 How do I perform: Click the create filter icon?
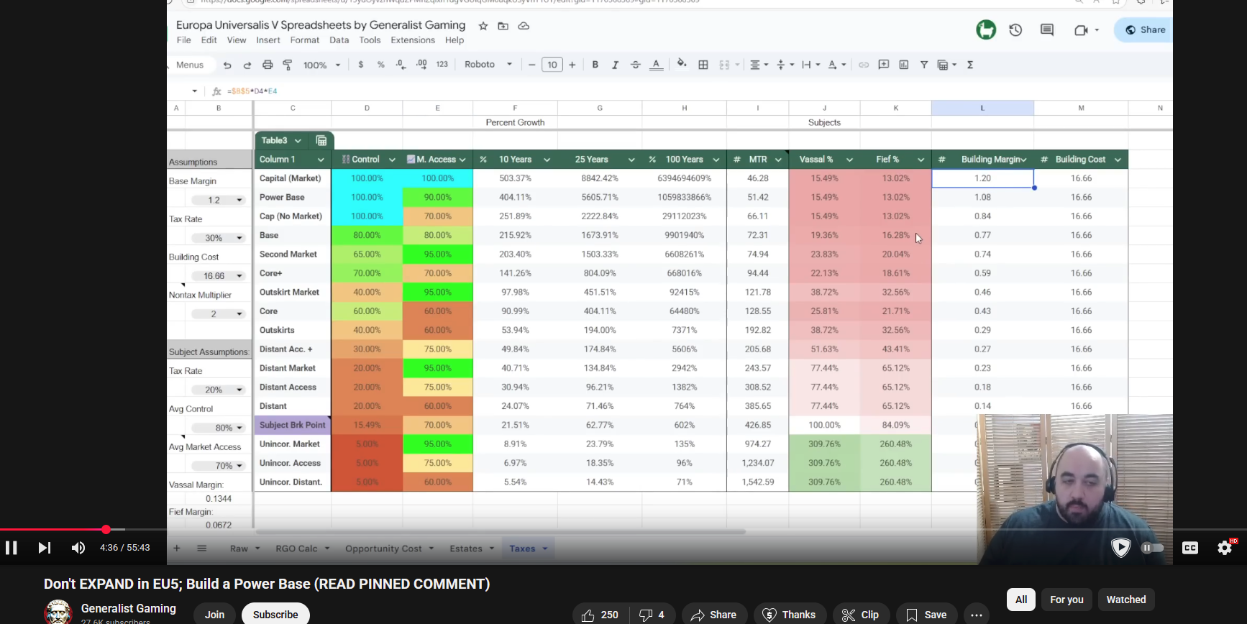coord(924,65)
